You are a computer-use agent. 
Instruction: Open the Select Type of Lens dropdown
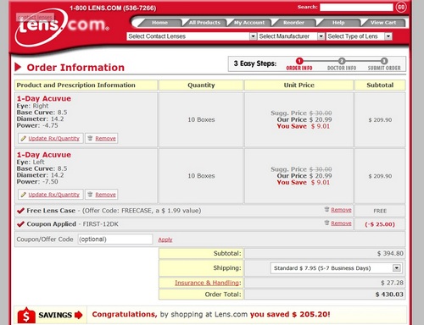(359, 36)
